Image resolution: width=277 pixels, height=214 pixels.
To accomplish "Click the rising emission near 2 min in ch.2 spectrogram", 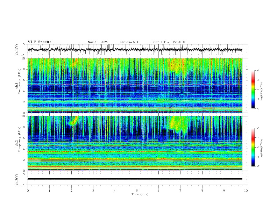I will [73, 121].
